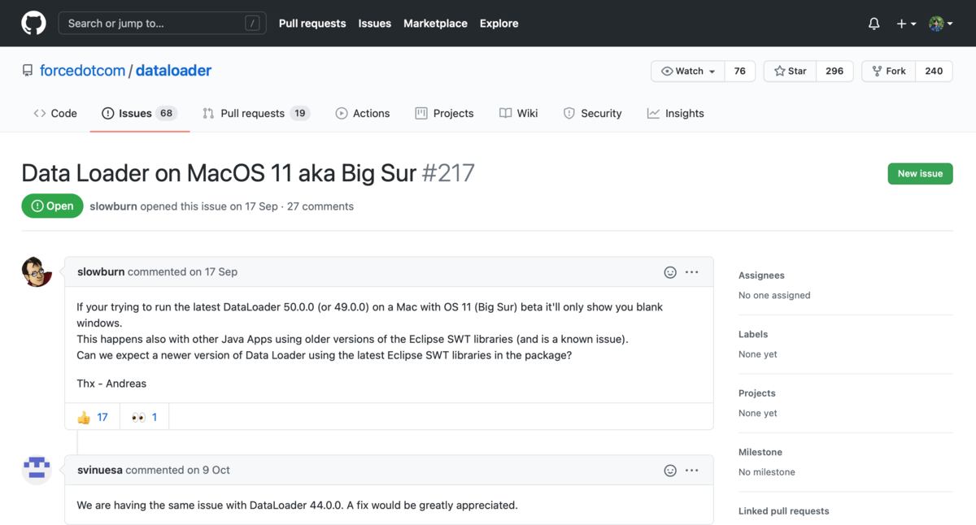The height and width of the screenshot is (525, 976).
Task: Click the repository book icon
Action: tap(28, 71)
